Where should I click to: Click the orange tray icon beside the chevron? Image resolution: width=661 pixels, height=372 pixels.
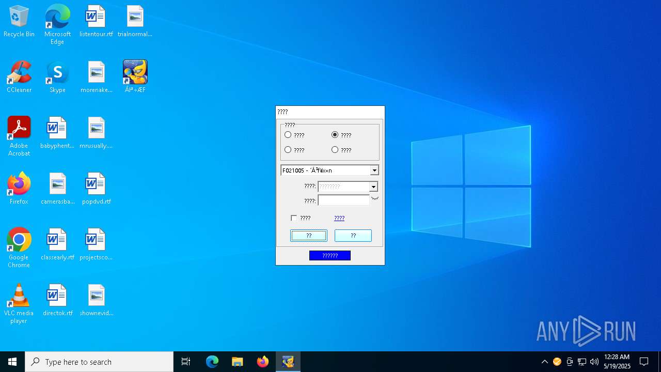[x=557, y=362]
